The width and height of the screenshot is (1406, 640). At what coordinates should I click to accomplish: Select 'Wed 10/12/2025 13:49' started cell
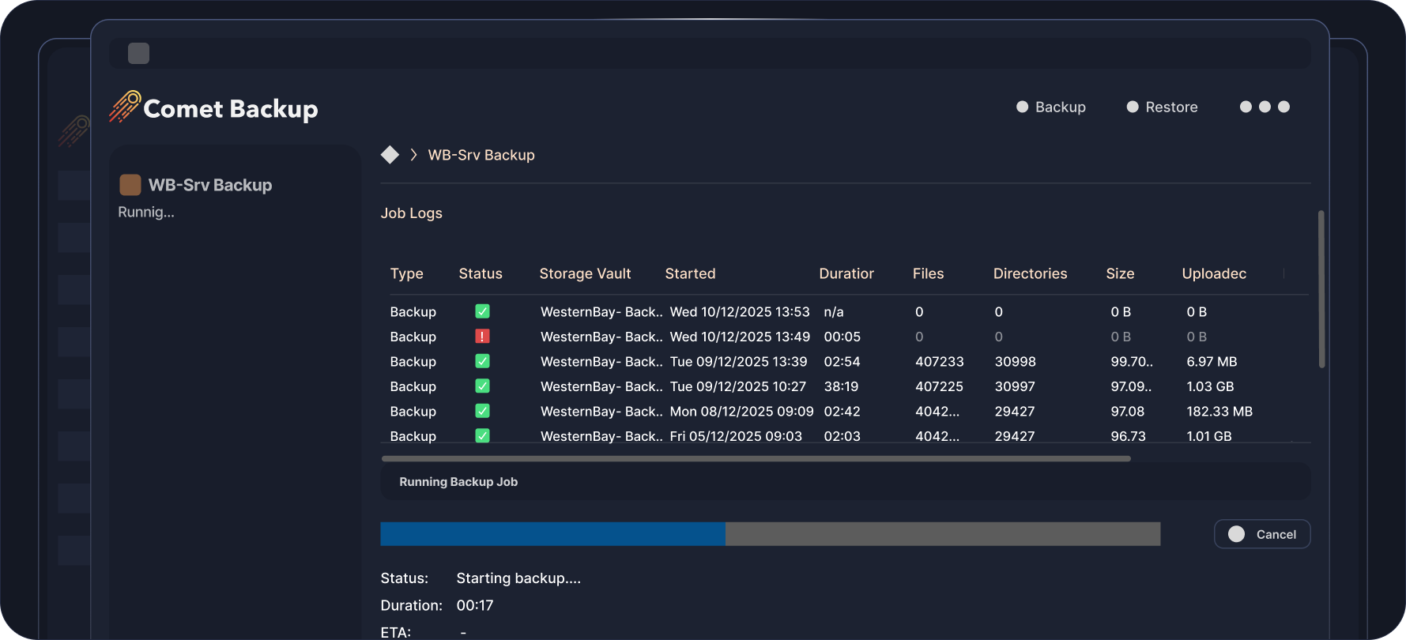740,337
